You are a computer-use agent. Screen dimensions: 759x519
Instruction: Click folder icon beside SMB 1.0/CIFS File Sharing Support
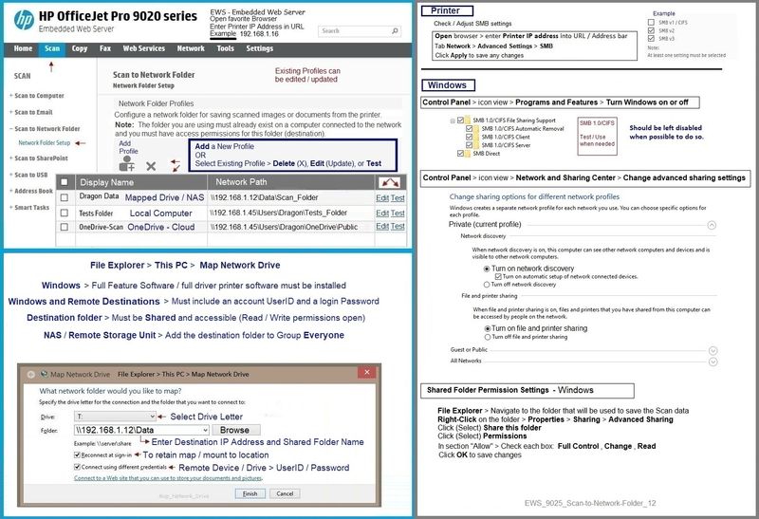pos(468,120)
